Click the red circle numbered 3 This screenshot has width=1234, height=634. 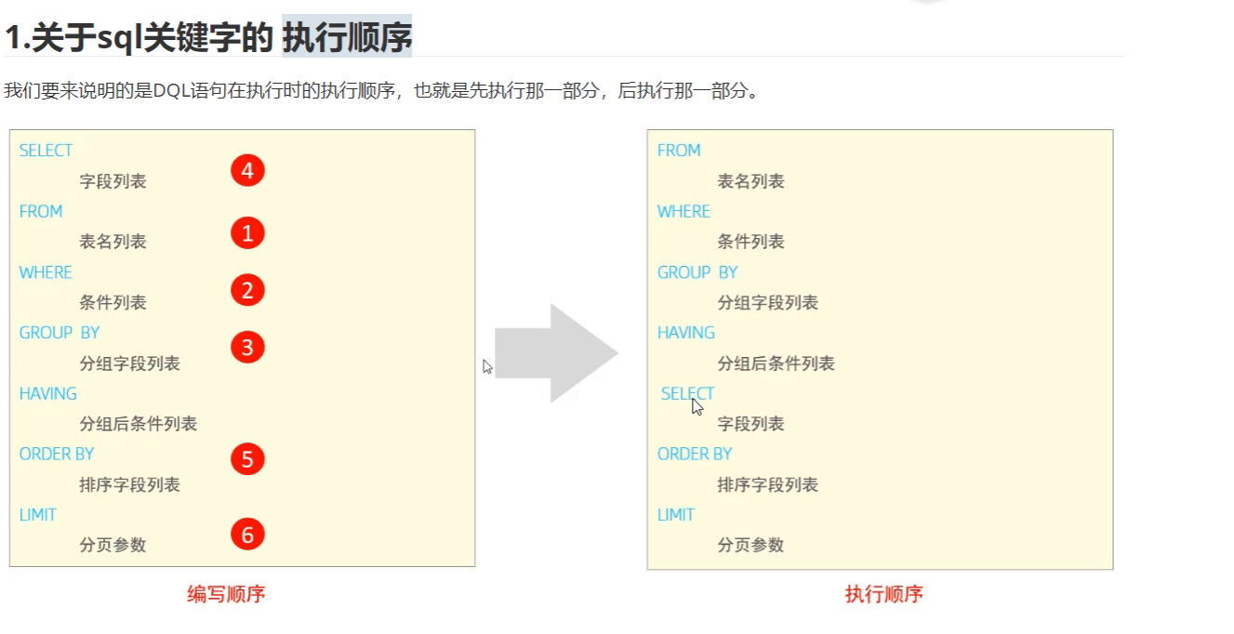tap(247, 348)
